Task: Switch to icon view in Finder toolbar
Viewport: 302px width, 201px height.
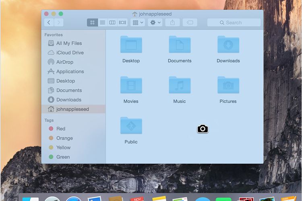Action: point(92,23)
